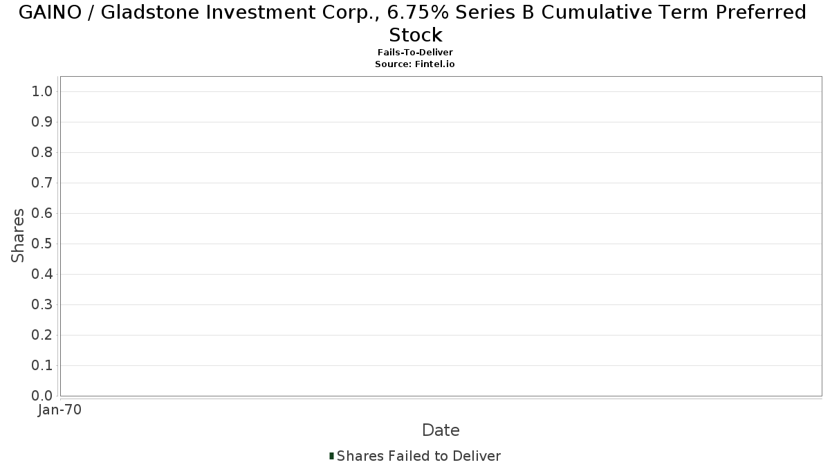Click the 0.7 y-axis tick label
Image resolution: width=830 pixels, height=467 pixels.
tap(42, 183)
